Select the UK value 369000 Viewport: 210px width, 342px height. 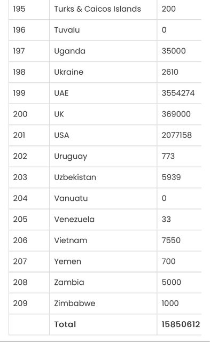click(x=176, y=114)
